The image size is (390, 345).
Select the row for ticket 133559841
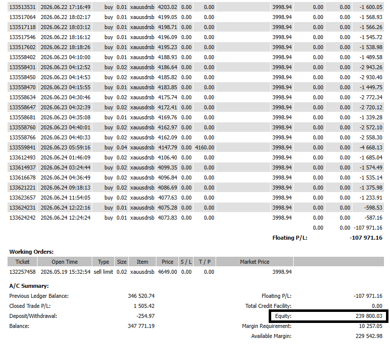196,147
